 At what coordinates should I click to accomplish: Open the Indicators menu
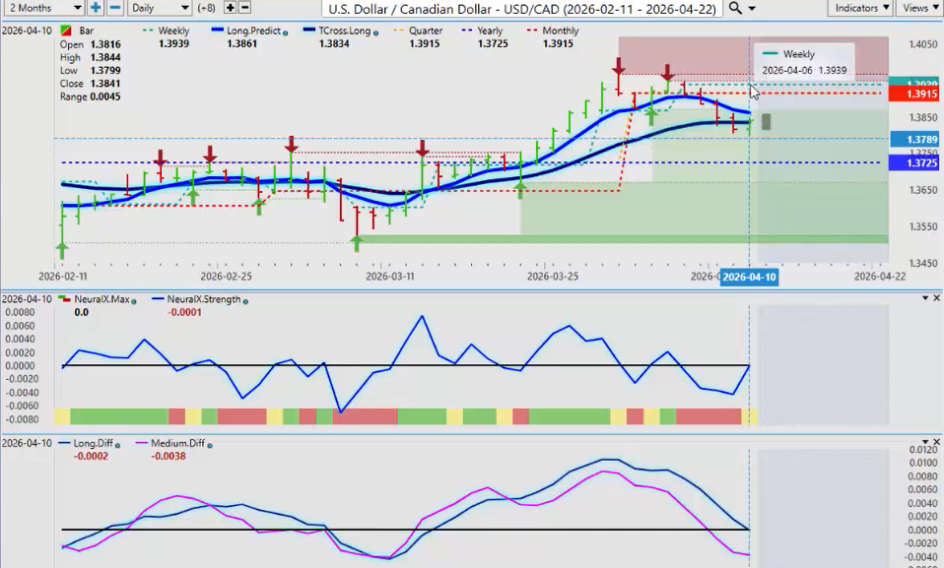click(860, 8)
